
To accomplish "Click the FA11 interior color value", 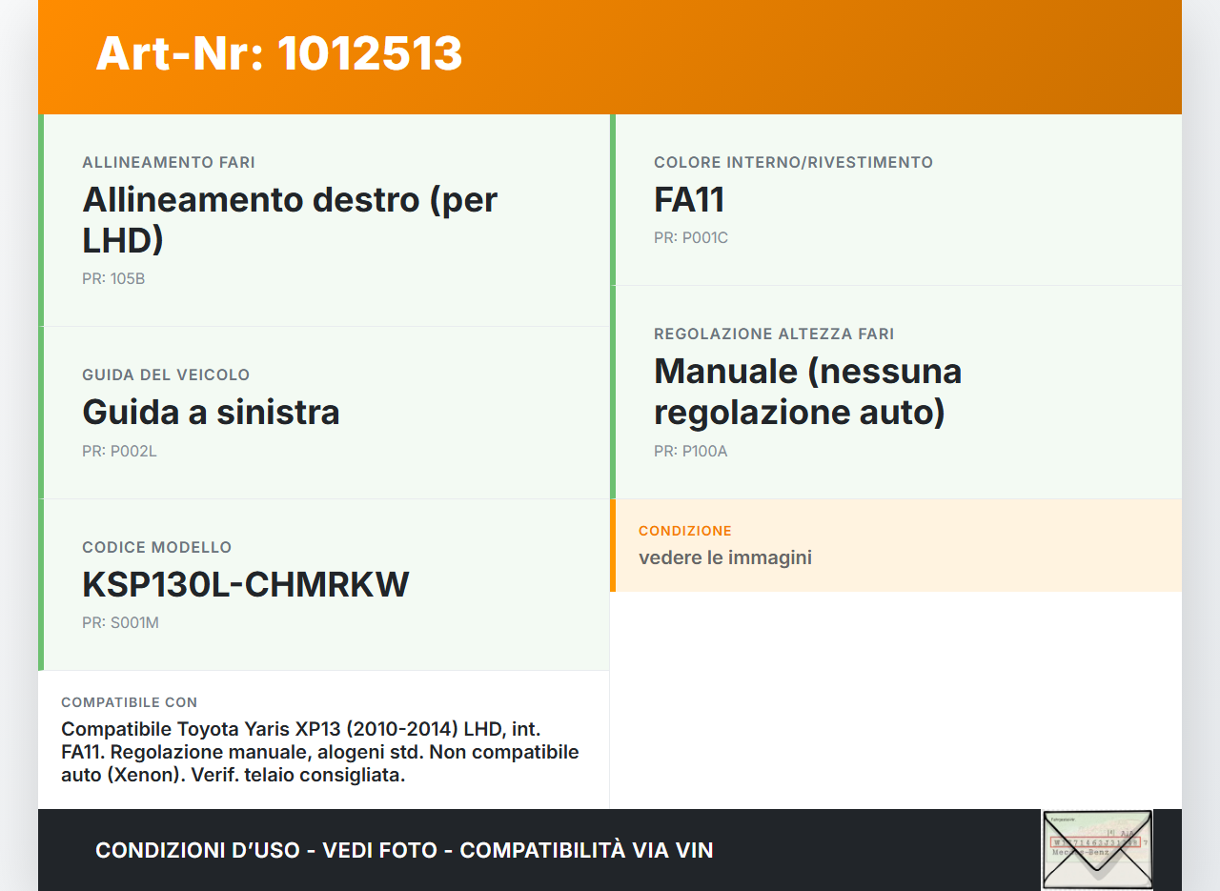I will pos(689,200).
